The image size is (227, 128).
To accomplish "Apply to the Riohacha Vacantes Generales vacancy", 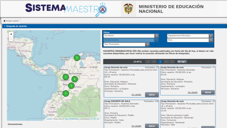I will (x=208, y=92).
